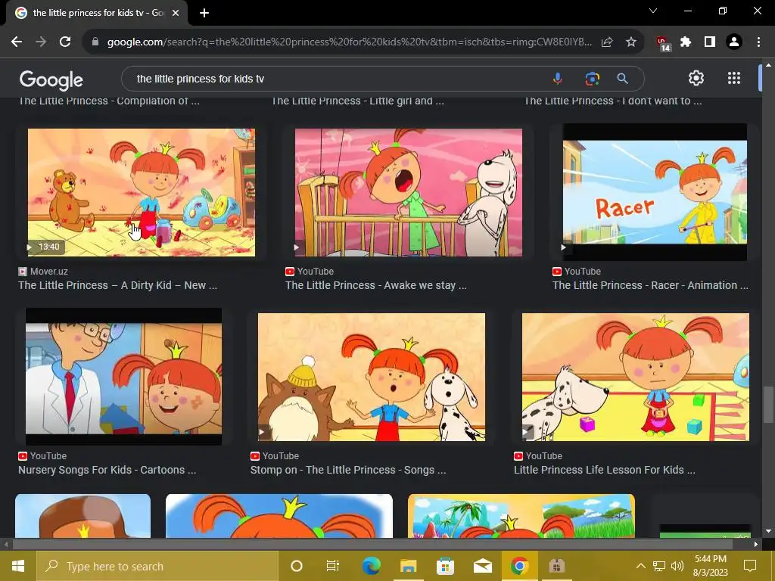The width and height of the screenshot is (775, 581).
Task: Open volume control in system tray
Action: pos(677,566)
